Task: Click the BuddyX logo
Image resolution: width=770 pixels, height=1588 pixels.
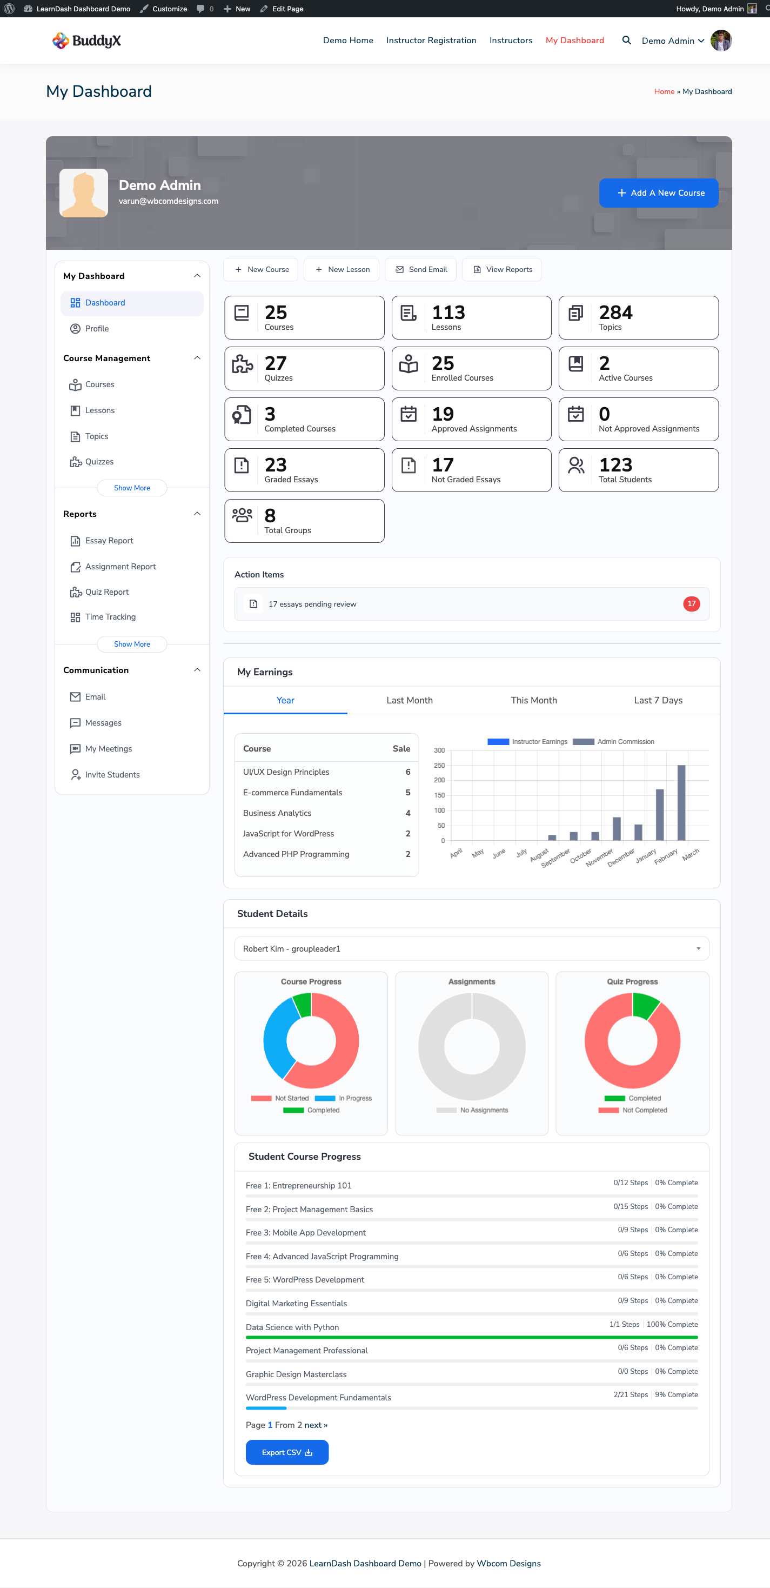Action: click(87, 41)
